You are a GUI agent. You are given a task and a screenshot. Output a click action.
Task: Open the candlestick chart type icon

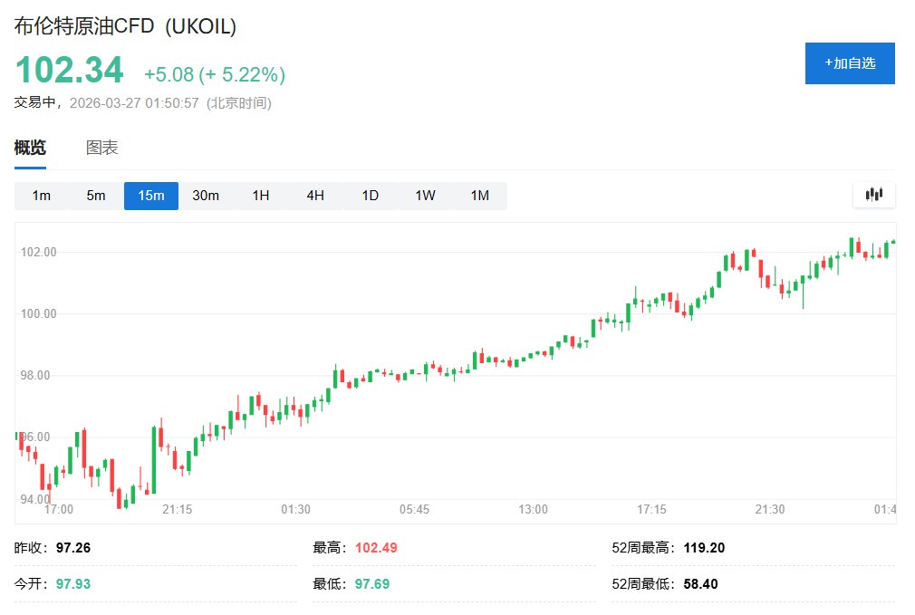click(x=874, y=195)
